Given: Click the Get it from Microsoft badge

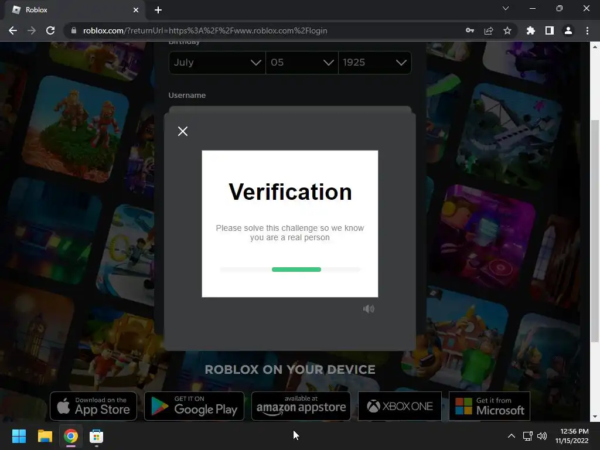Looking at the screenshot, I should point(489,406).
